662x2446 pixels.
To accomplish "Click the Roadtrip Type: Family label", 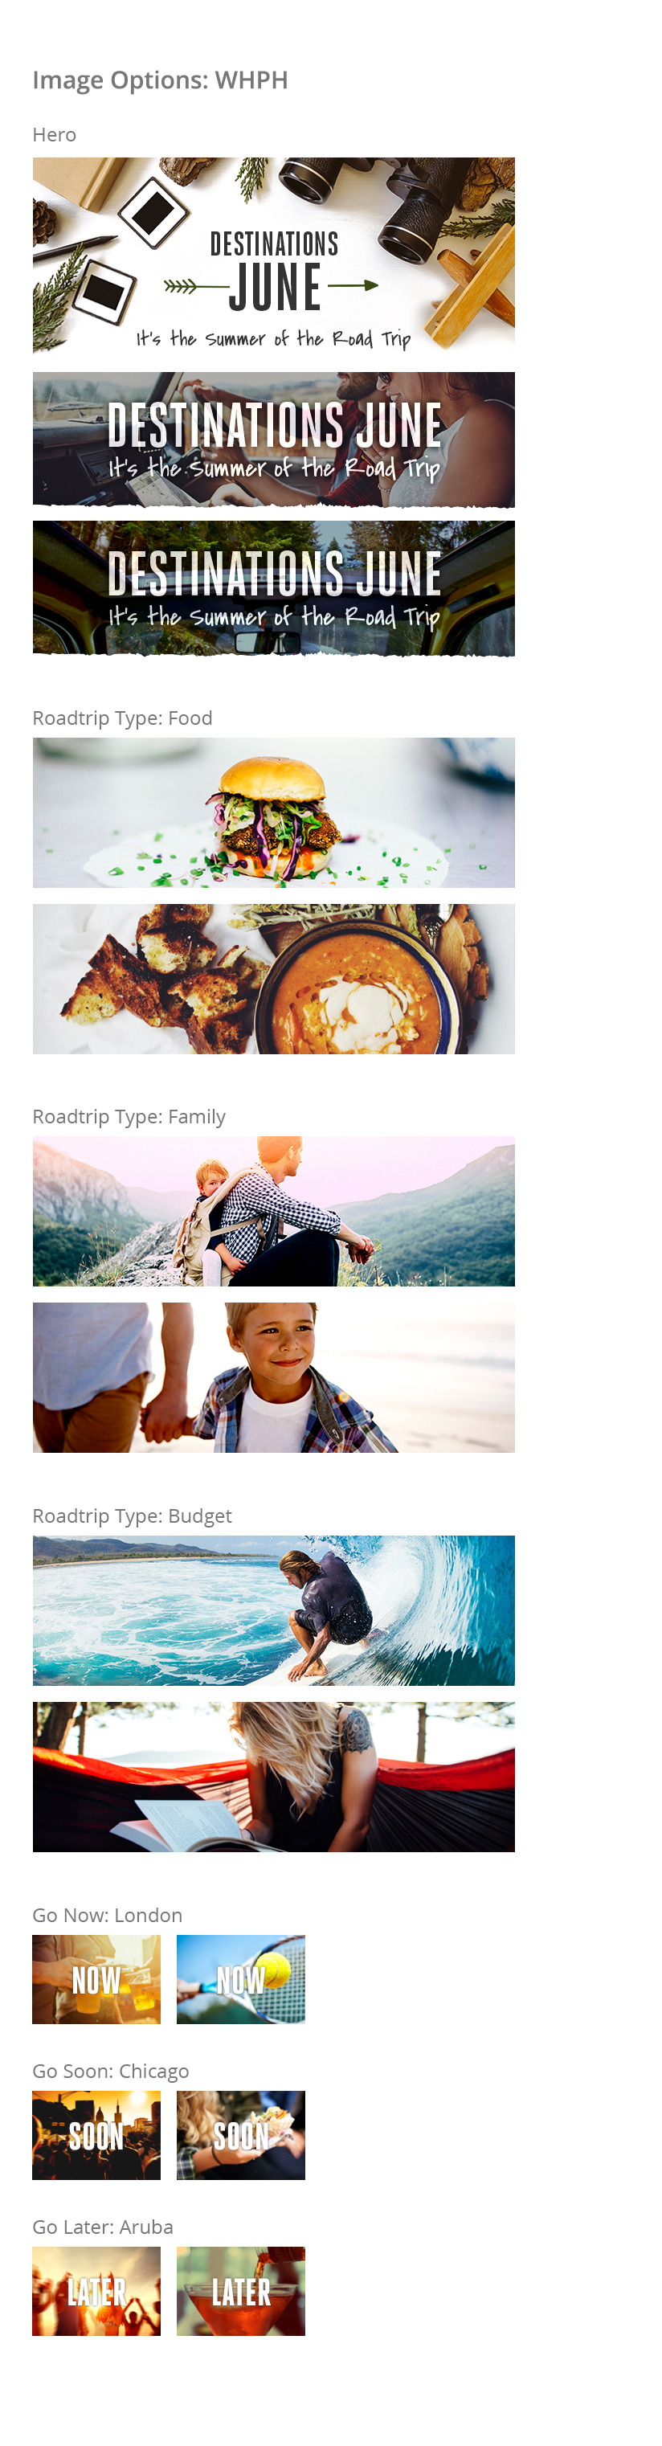I will [129, 1118].
